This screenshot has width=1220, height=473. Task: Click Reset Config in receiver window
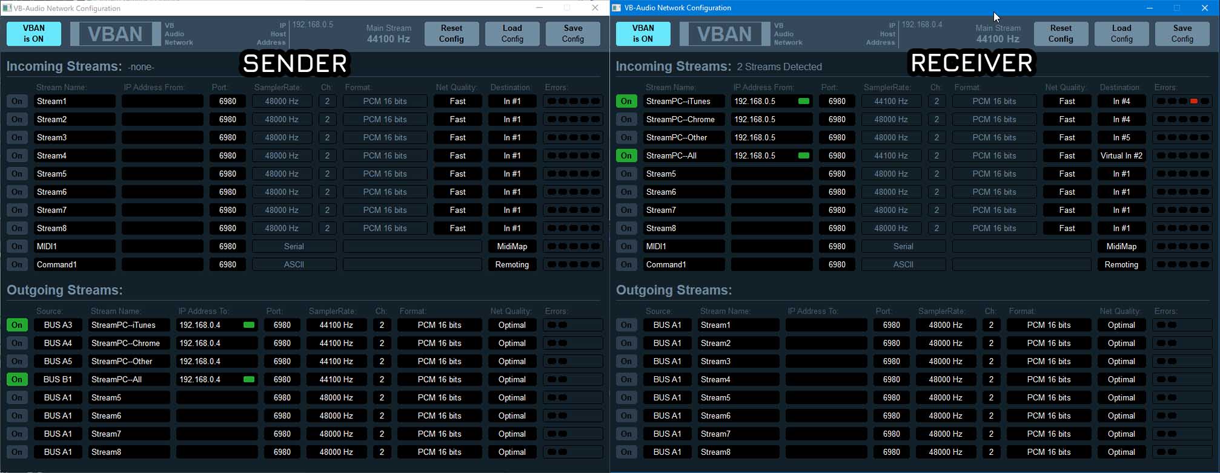point(1061,33)
